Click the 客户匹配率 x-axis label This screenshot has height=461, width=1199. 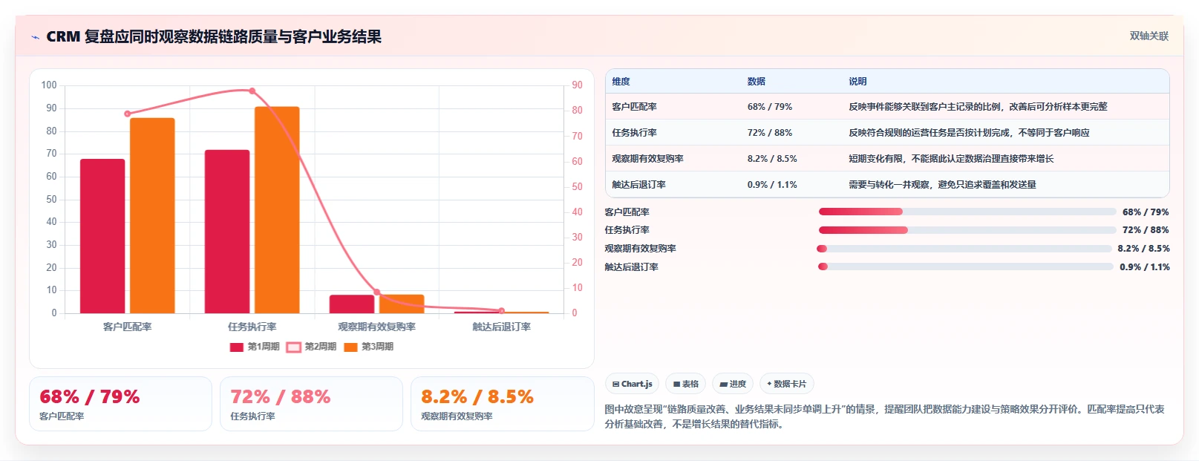tap(127, 327)
